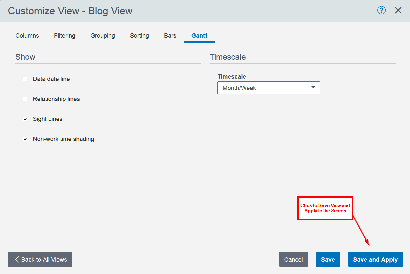Go to the Grouping tab

(103, 36)
